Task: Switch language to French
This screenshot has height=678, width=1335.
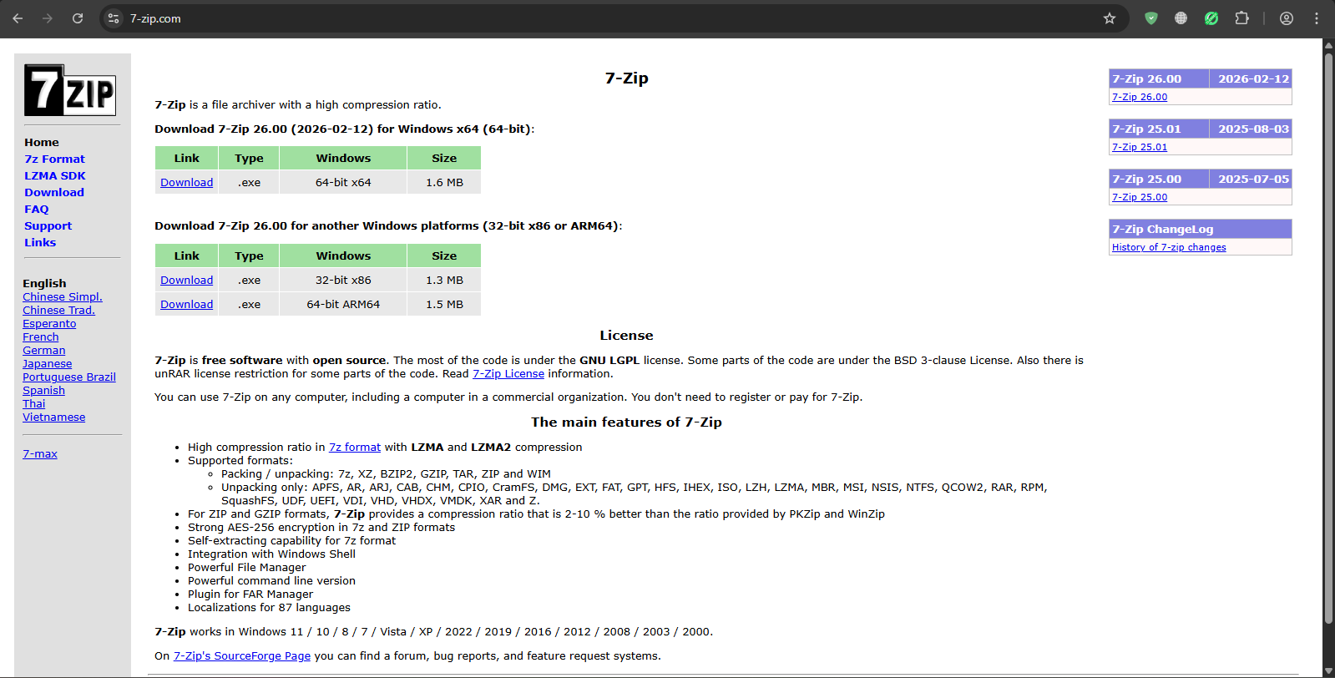Action: tap(41, 337)
